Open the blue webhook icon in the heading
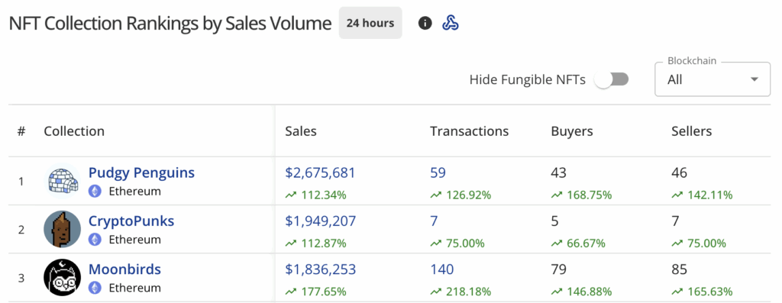The width and height of the screenshot is (782, 303). (451, 23)
